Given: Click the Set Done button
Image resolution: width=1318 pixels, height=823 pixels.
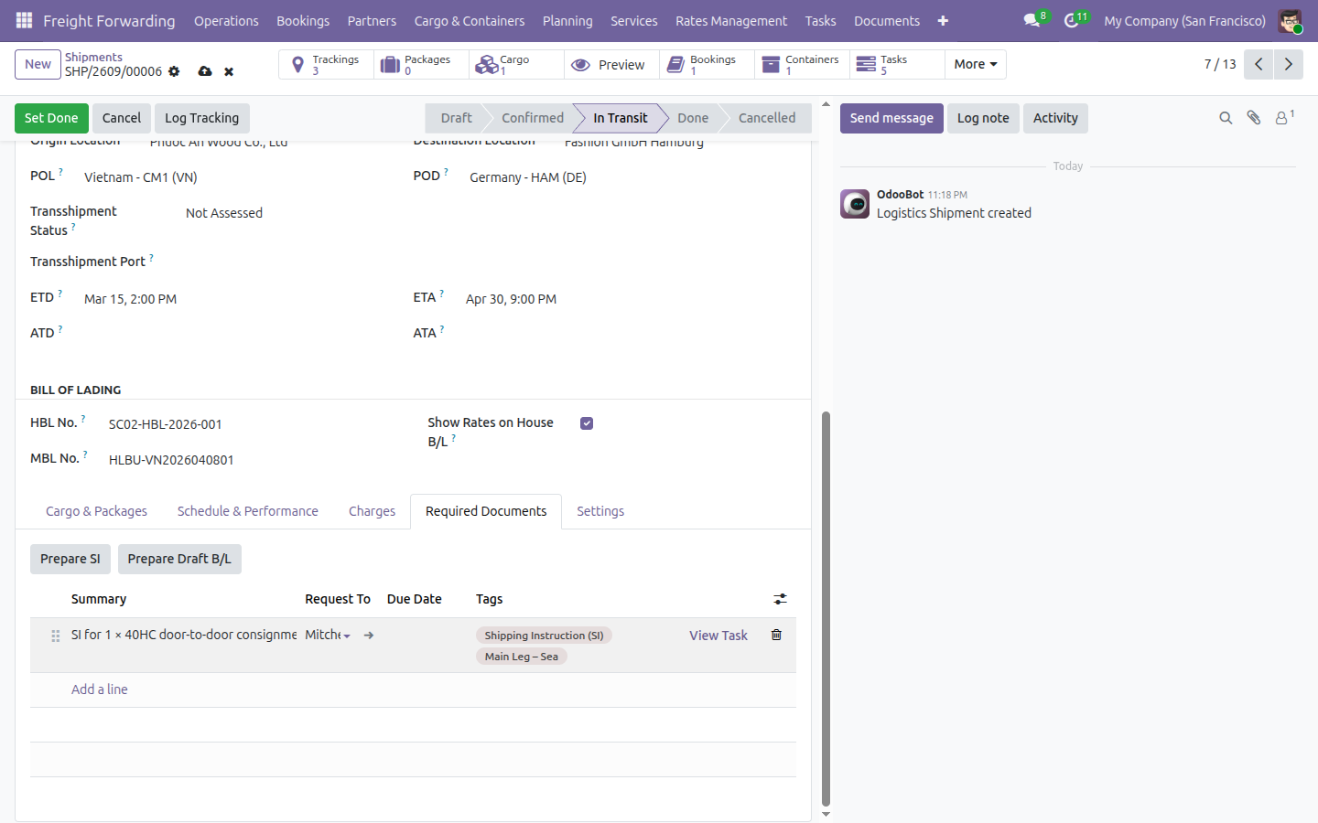Looking at the screenshot, I should pyautogui.click(x=51, y=118).
